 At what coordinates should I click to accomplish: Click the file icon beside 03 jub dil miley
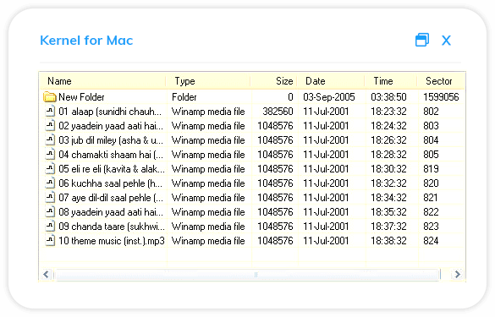[50, 139]
